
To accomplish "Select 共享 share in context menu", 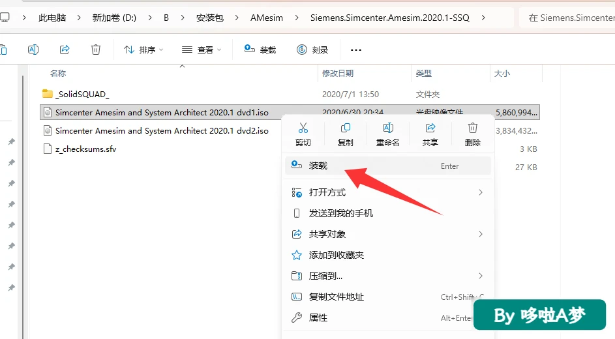I will (430, 134).
